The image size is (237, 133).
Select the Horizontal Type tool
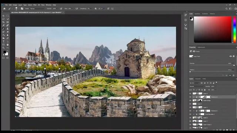[x=3, y=41]
